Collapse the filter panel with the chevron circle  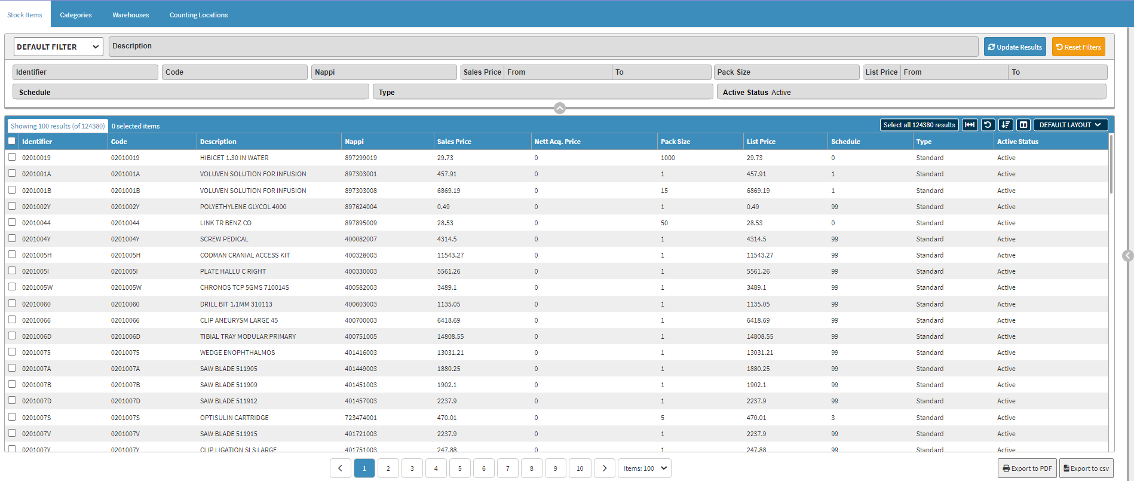tap(560, 108)
